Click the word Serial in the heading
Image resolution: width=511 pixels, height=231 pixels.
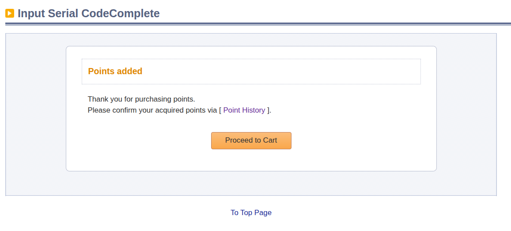63,13
